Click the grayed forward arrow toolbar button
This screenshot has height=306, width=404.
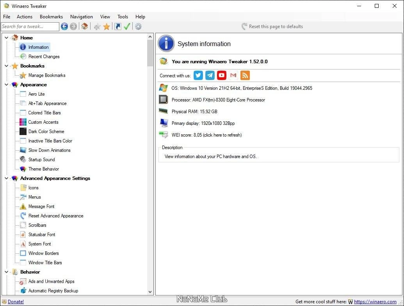pos(73,26)
